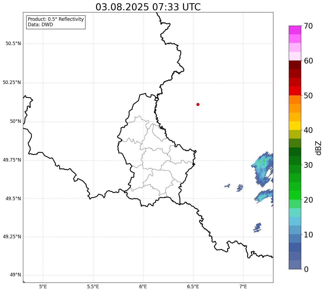Click the Product: 0.5° Reflectivity label

point(56,19)
